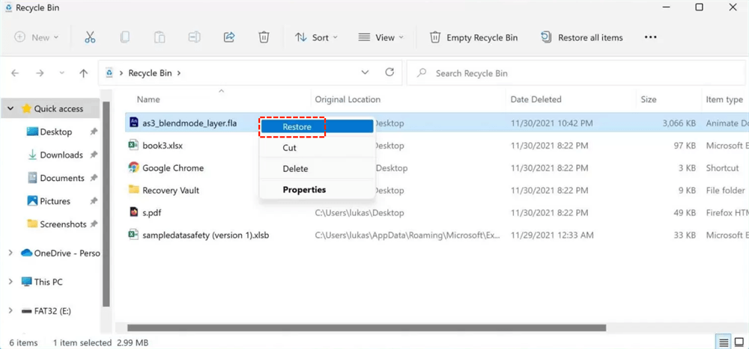Click the three-dot See more icon
The image size is (749, 349).
[650, 37]
